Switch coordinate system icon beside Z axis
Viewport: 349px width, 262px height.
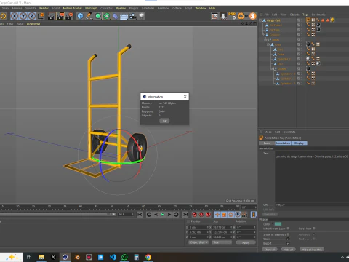(41, 16)
